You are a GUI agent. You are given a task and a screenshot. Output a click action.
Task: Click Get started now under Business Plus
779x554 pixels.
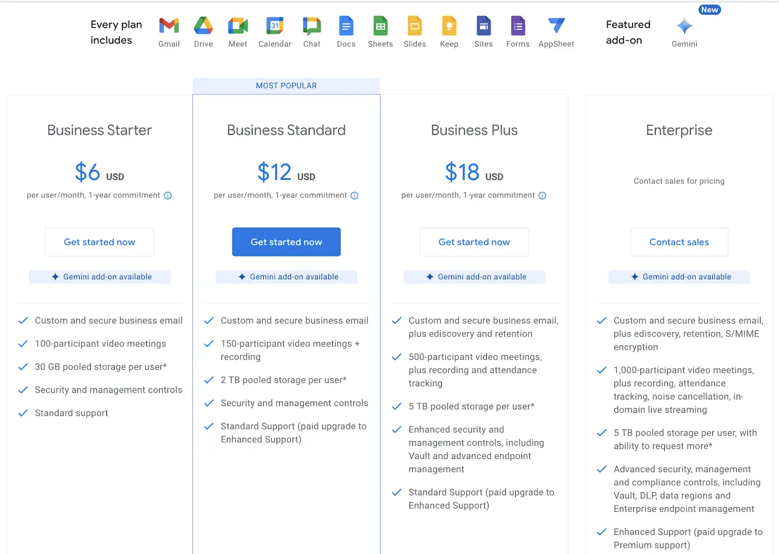[x=474, y=242]
